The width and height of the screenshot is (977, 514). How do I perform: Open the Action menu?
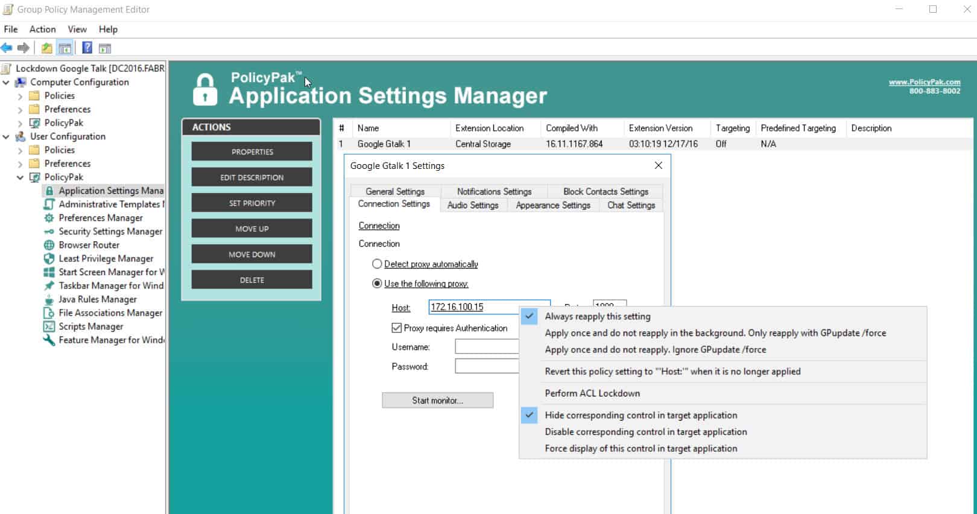pos(42,29)
